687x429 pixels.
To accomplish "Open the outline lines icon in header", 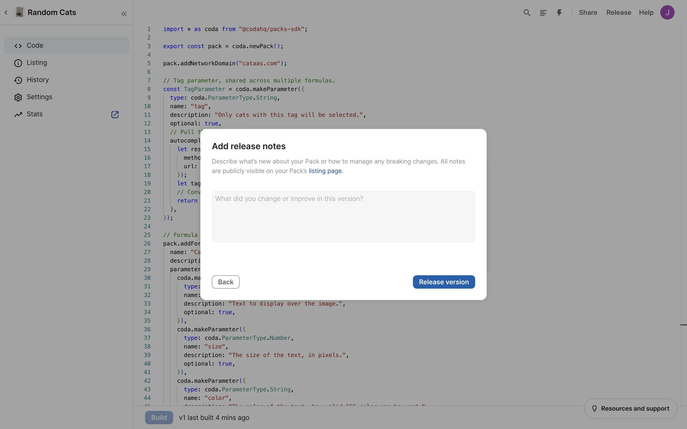I will coord(543,13).
